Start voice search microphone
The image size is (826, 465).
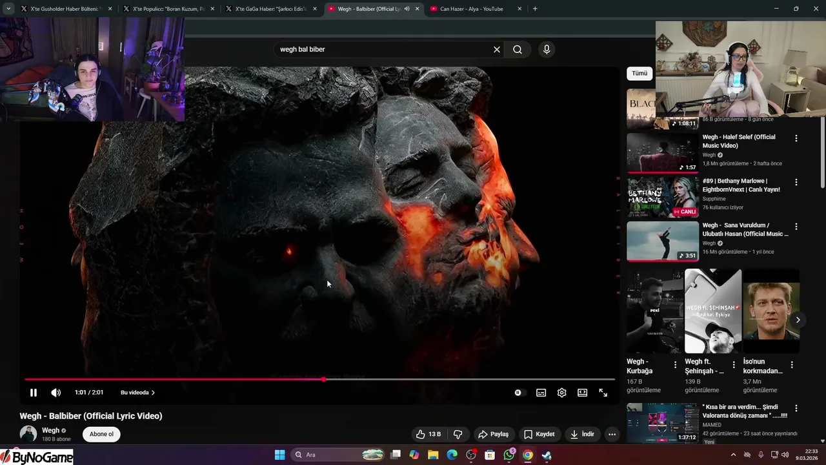click(x=547, y=50)
